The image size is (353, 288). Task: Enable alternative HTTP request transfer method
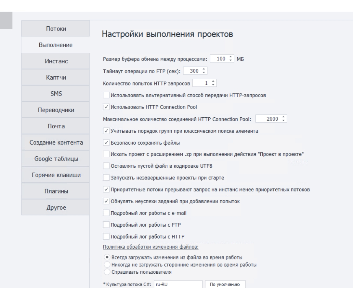tap(106, 95)
